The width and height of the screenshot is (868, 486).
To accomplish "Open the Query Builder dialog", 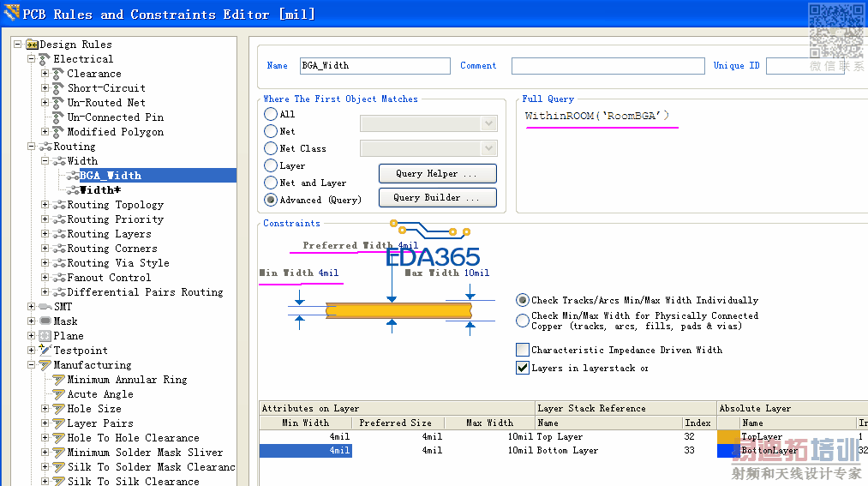I will tap(437, 198).
